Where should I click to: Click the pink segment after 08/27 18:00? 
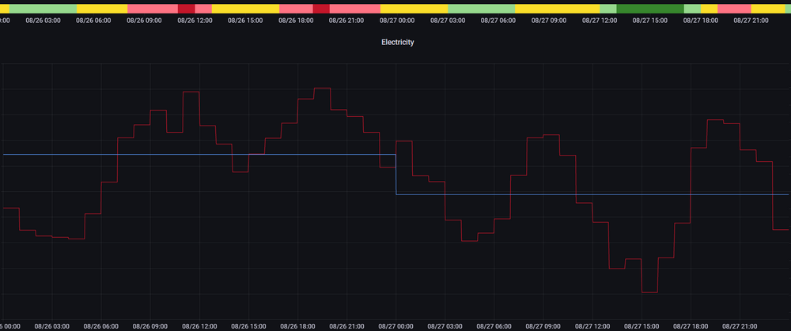pos(734,8)
